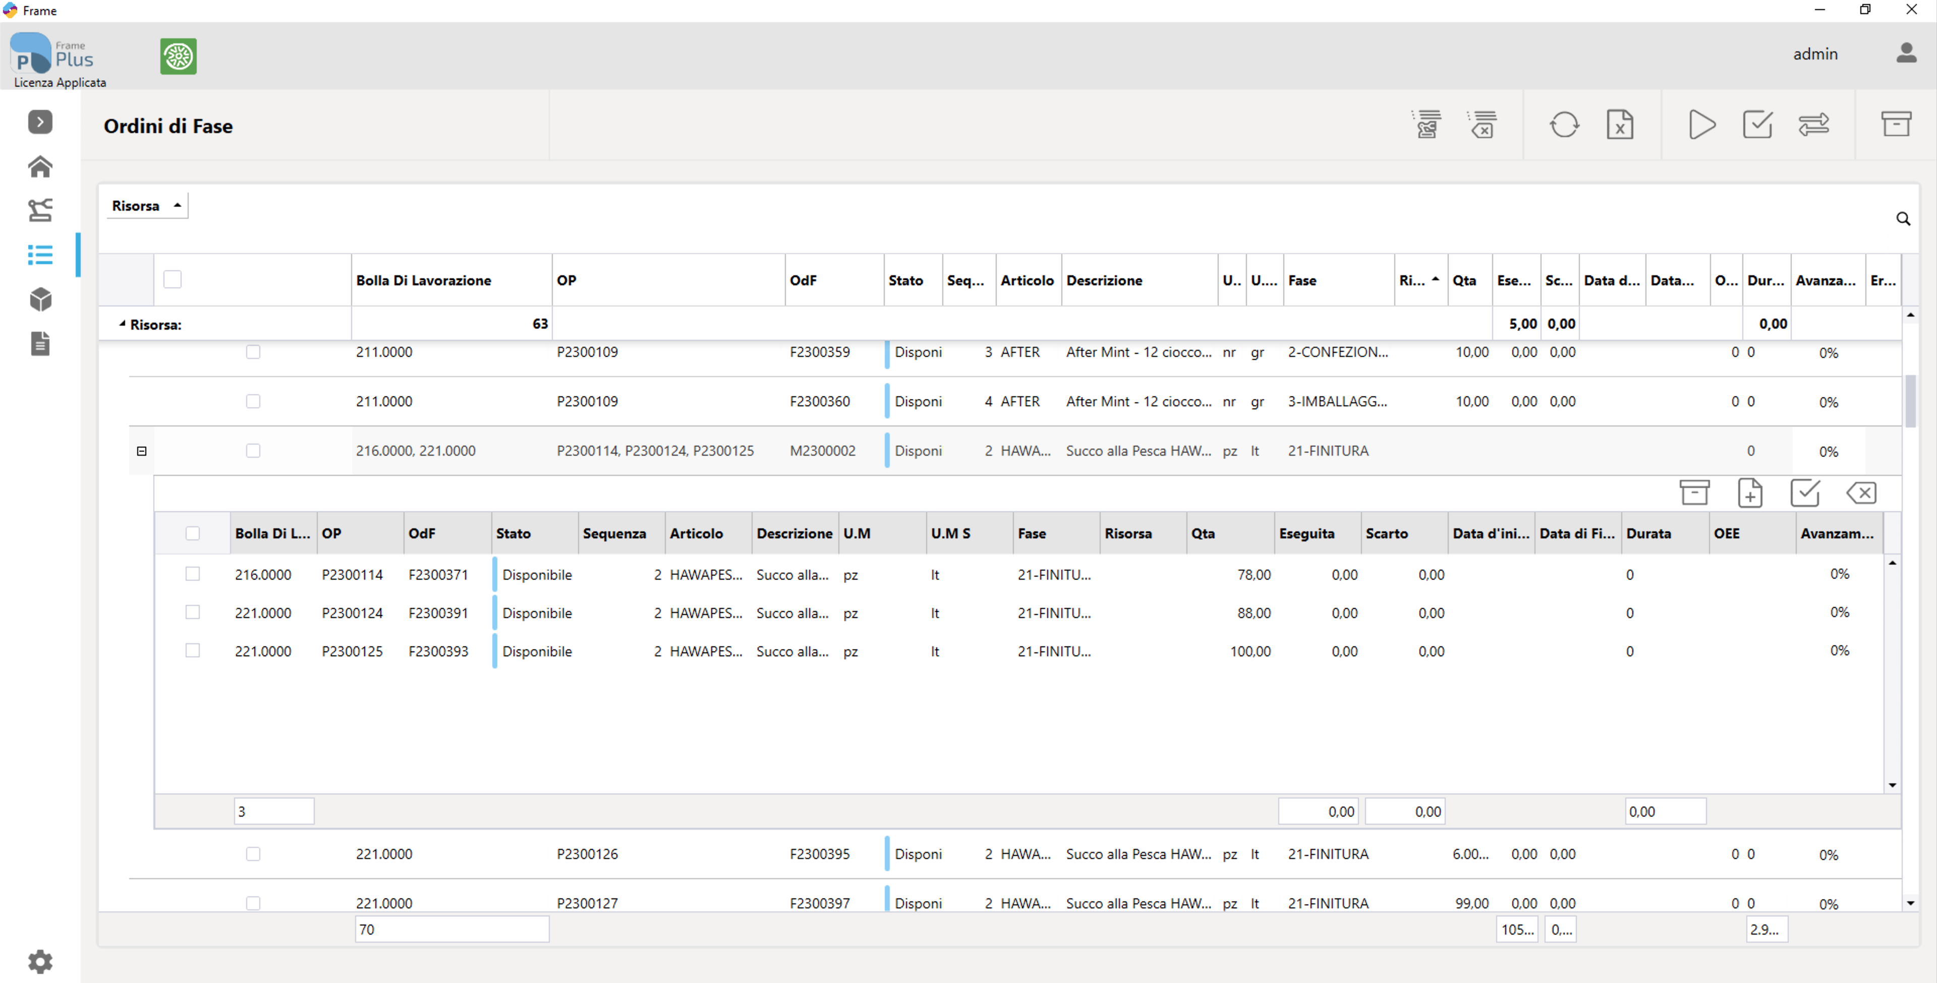Click the green wheel application icon
The width and height of the screenshot is (1937, 983).
click(x=178, y=56)
